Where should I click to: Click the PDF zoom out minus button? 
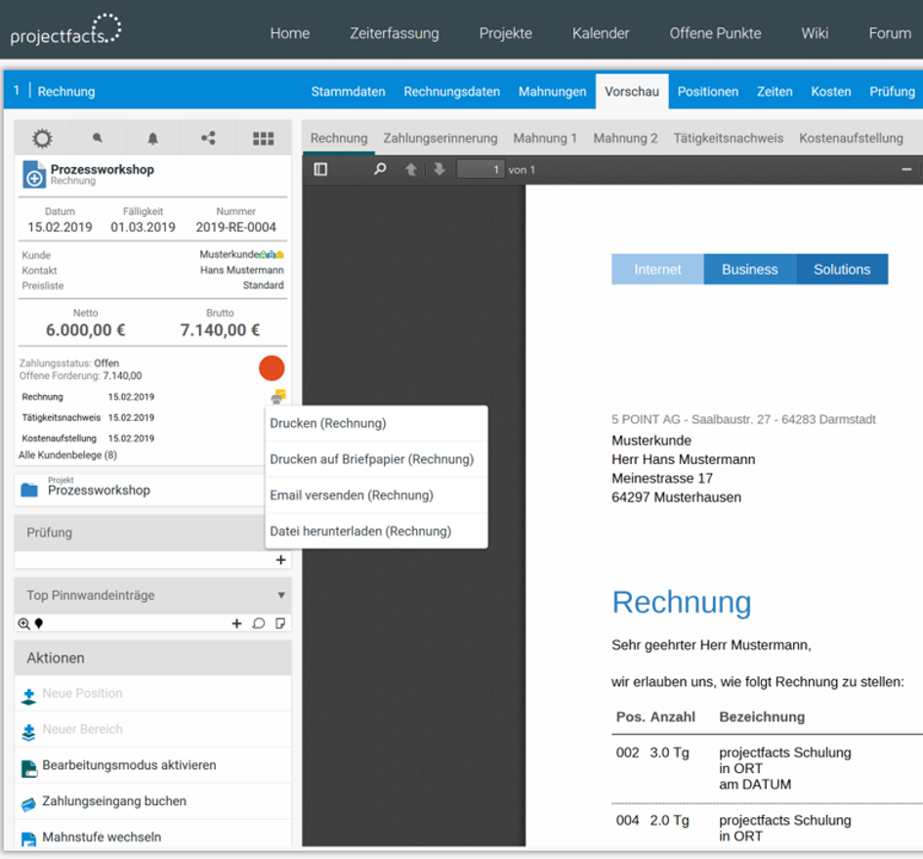[906, 170]
